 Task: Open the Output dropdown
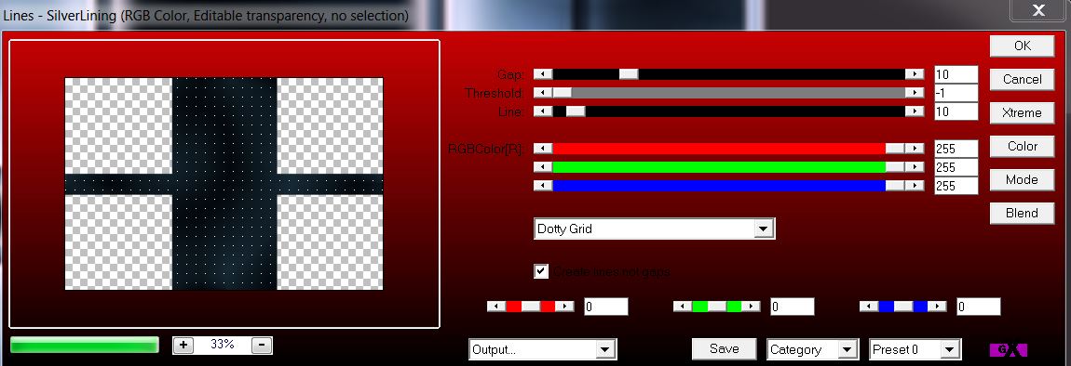point(543,349)
